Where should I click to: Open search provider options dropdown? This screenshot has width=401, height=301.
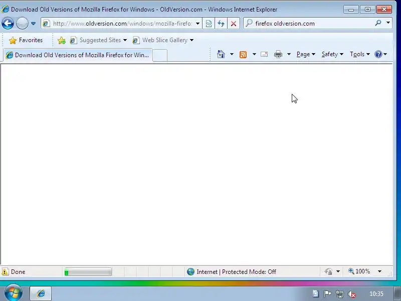click(388, 23)
